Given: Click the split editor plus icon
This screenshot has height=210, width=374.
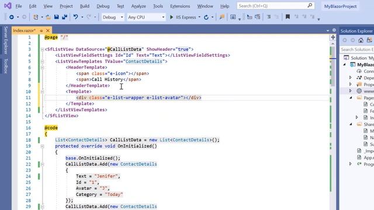Looking at the screenshot, I should pos(333,37).
